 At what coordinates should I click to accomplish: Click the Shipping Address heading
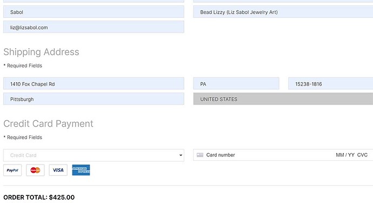(x=42, y=52)
